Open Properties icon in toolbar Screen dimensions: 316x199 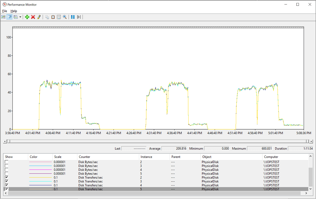click(59, 17)
